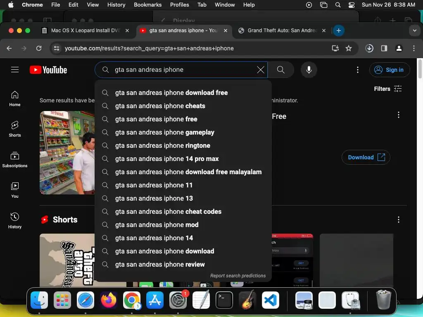Select suggestion 'iphone 13'
423x317 pixels.
pos(183,199)
